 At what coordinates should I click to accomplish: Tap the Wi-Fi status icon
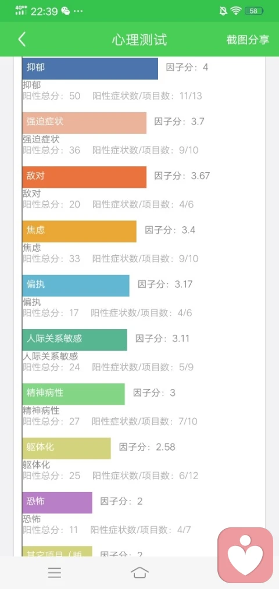pyautogui.click(x=236, y=11)
